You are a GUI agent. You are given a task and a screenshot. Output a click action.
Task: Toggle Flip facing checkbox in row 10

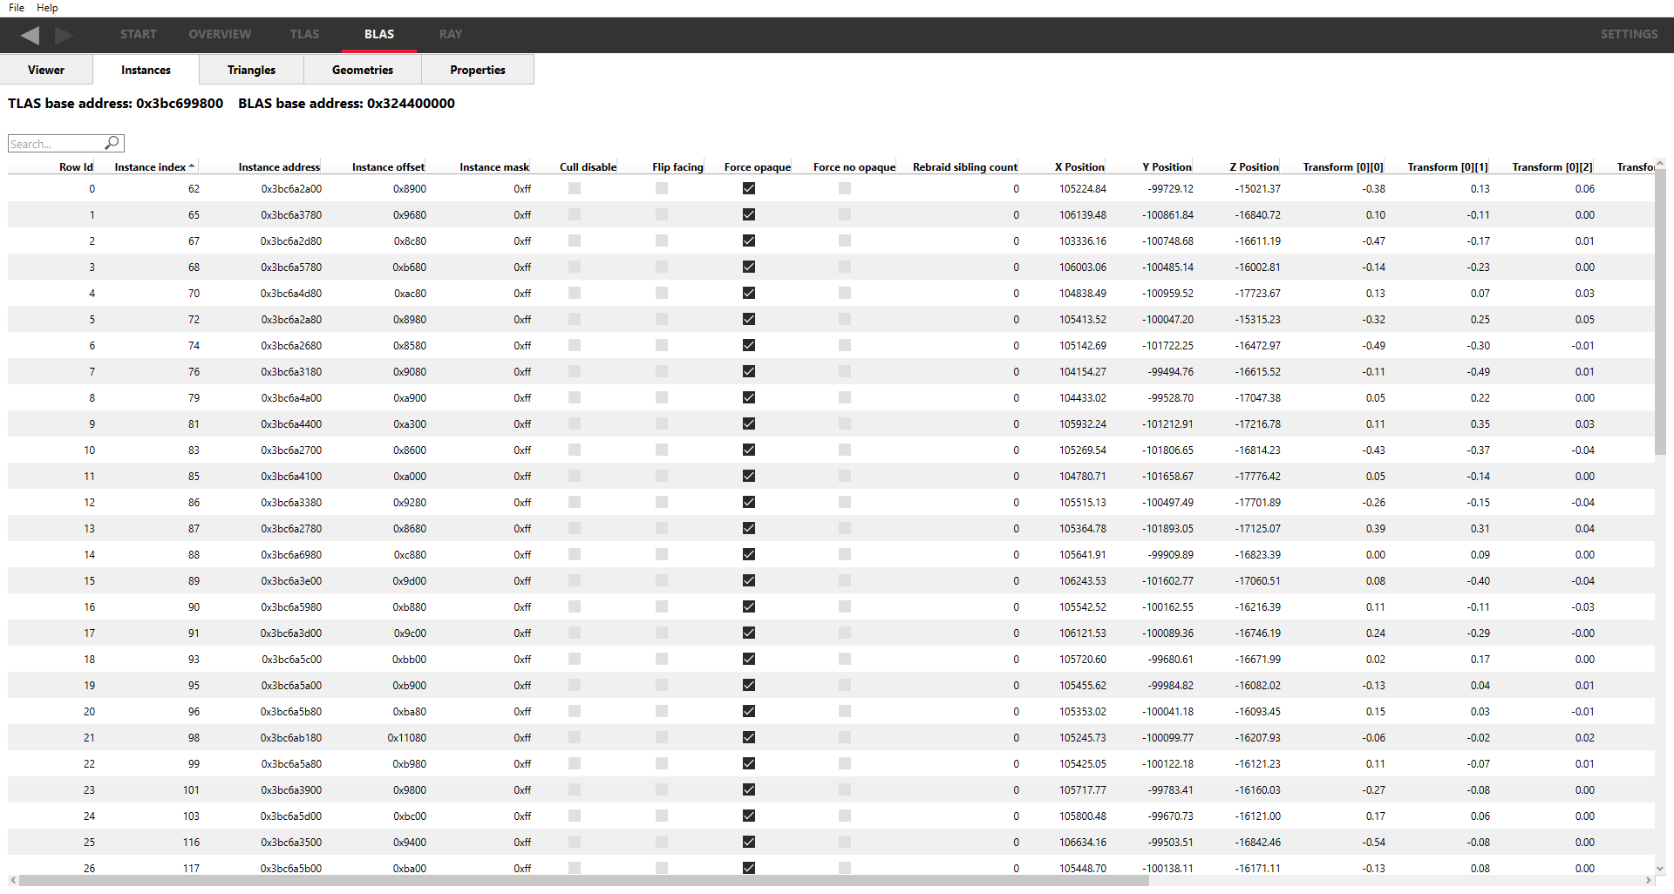tap(662, 450)
